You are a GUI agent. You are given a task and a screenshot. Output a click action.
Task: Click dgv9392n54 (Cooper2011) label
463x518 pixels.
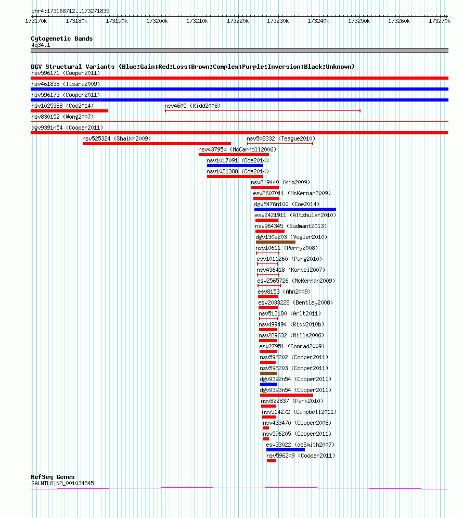[x=295, y=378]
